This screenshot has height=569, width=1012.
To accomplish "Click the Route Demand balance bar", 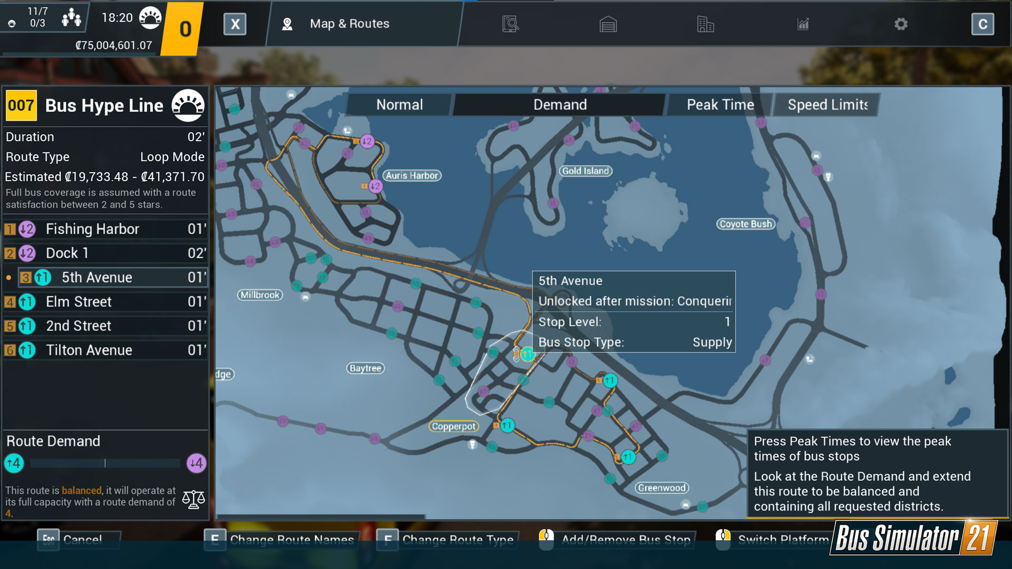I will [x=105, y=463].
